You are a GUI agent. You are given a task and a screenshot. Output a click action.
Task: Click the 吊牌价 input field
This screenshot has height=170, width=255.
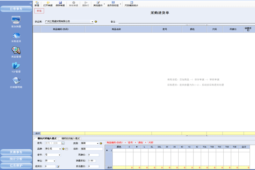(93, 155)
